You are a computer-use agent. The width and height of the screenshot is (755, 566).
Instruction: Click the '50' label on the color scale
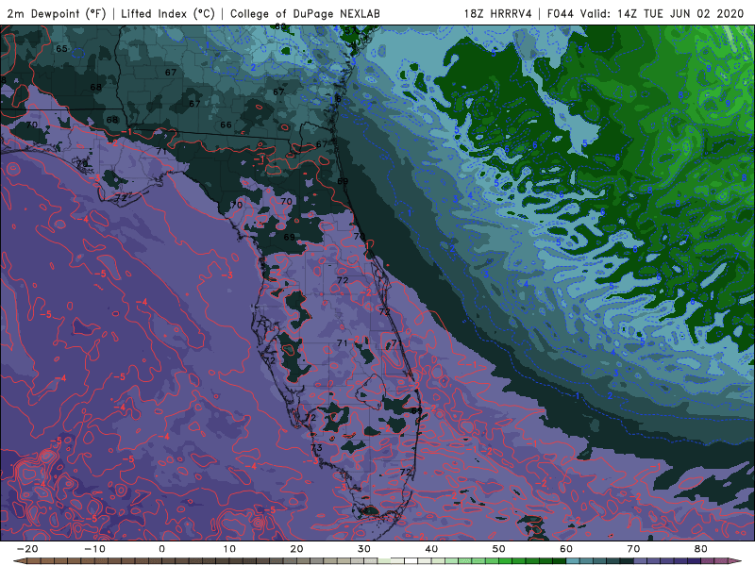pos(499,549)
